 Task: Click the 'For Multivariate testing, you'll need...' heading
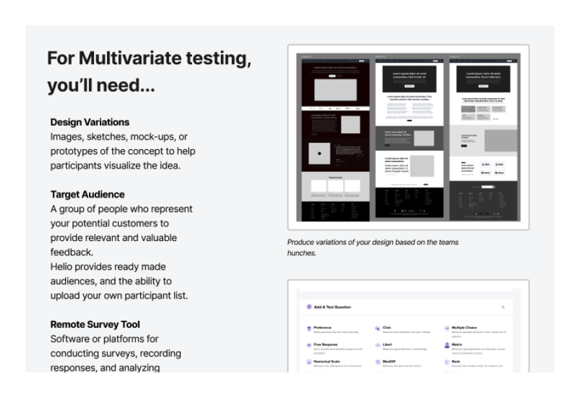[149, 71]
